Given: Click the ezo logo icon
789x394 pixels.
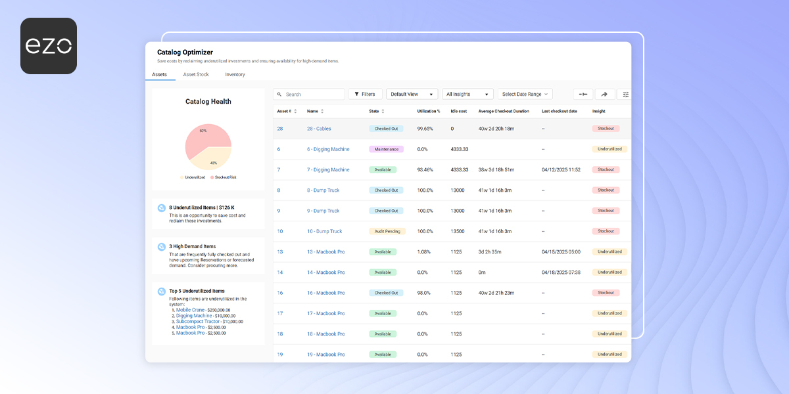Looking at the screenshot, I should pyautogui.click(x=49, y=46).
